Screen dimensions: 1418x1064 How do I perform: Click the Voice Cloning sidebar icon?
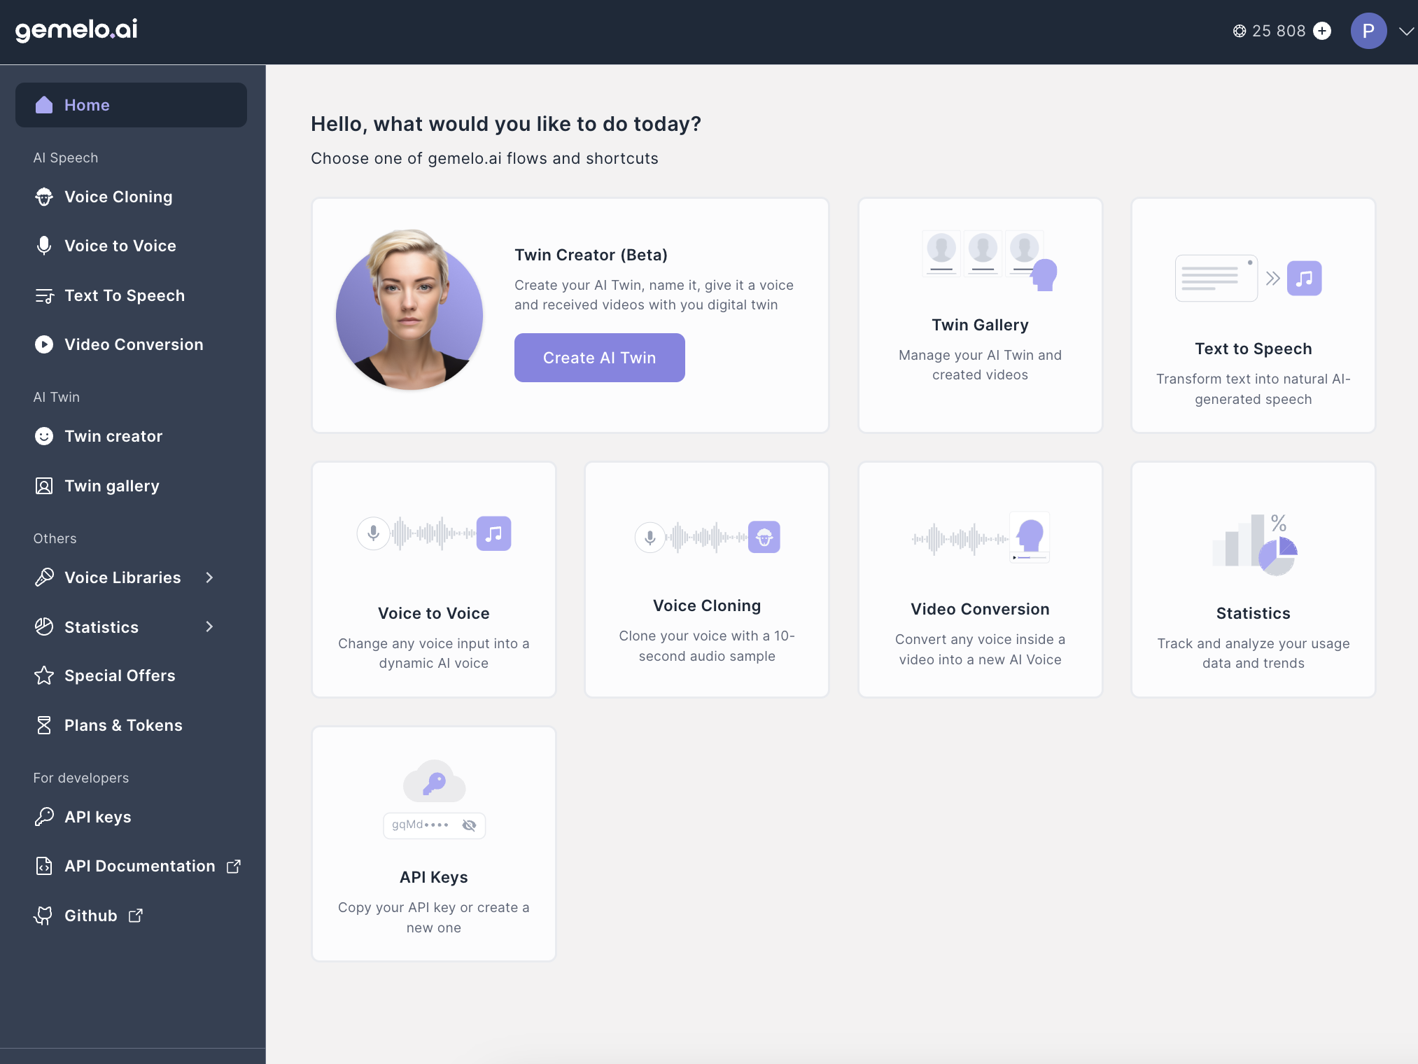tap(44, 197)
